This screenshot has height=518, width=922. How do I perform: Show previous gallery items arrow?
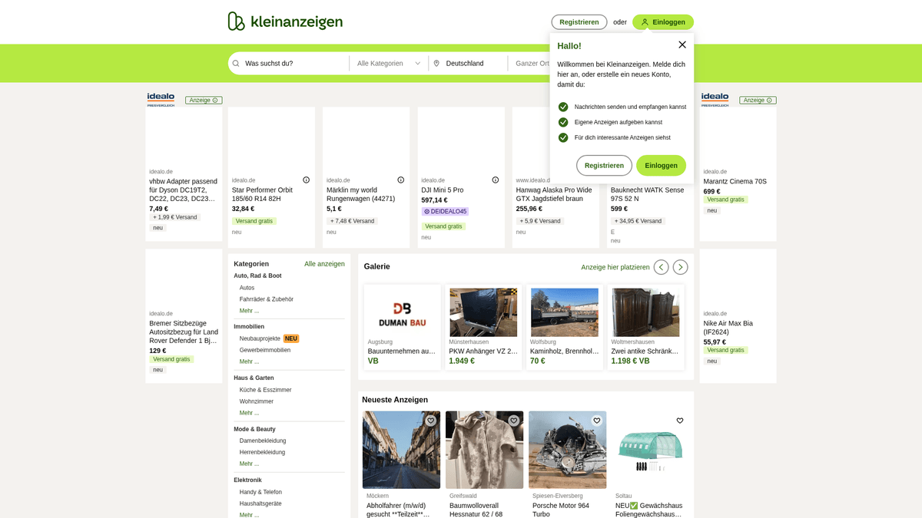661,267
